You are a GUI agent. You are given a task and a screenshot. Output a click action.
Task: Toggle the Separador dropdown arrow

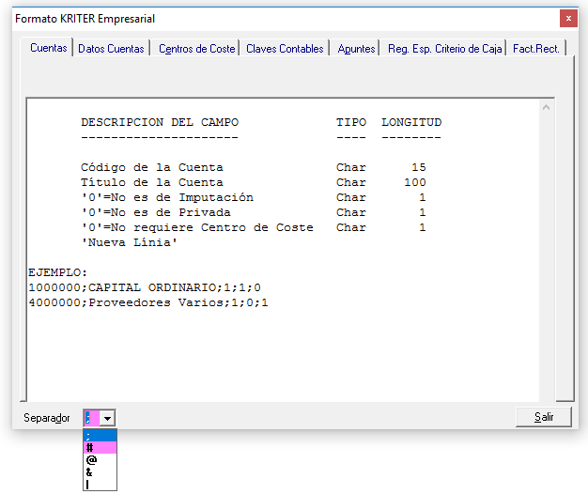point(108,418)
